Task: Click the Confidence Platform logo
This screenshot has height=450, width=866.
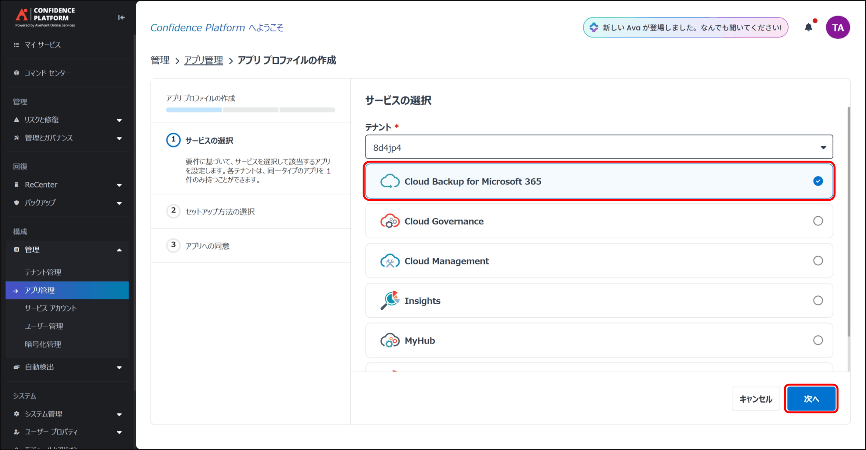Action: (x=45, y=17)
